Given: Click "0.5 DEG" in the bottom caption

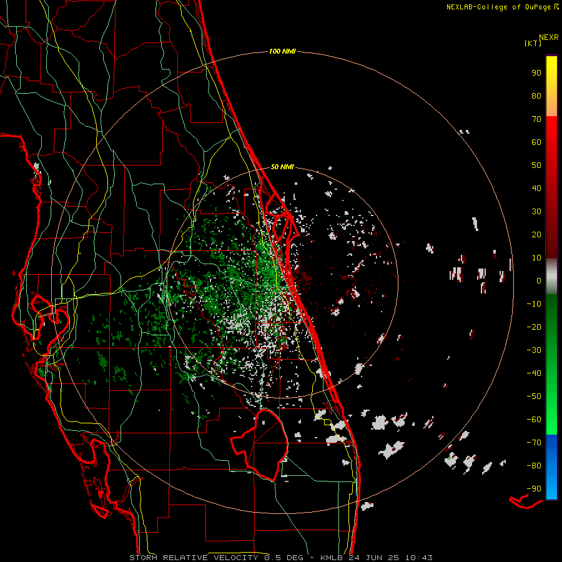Looking at the screenshot, I should click(284, 558).
